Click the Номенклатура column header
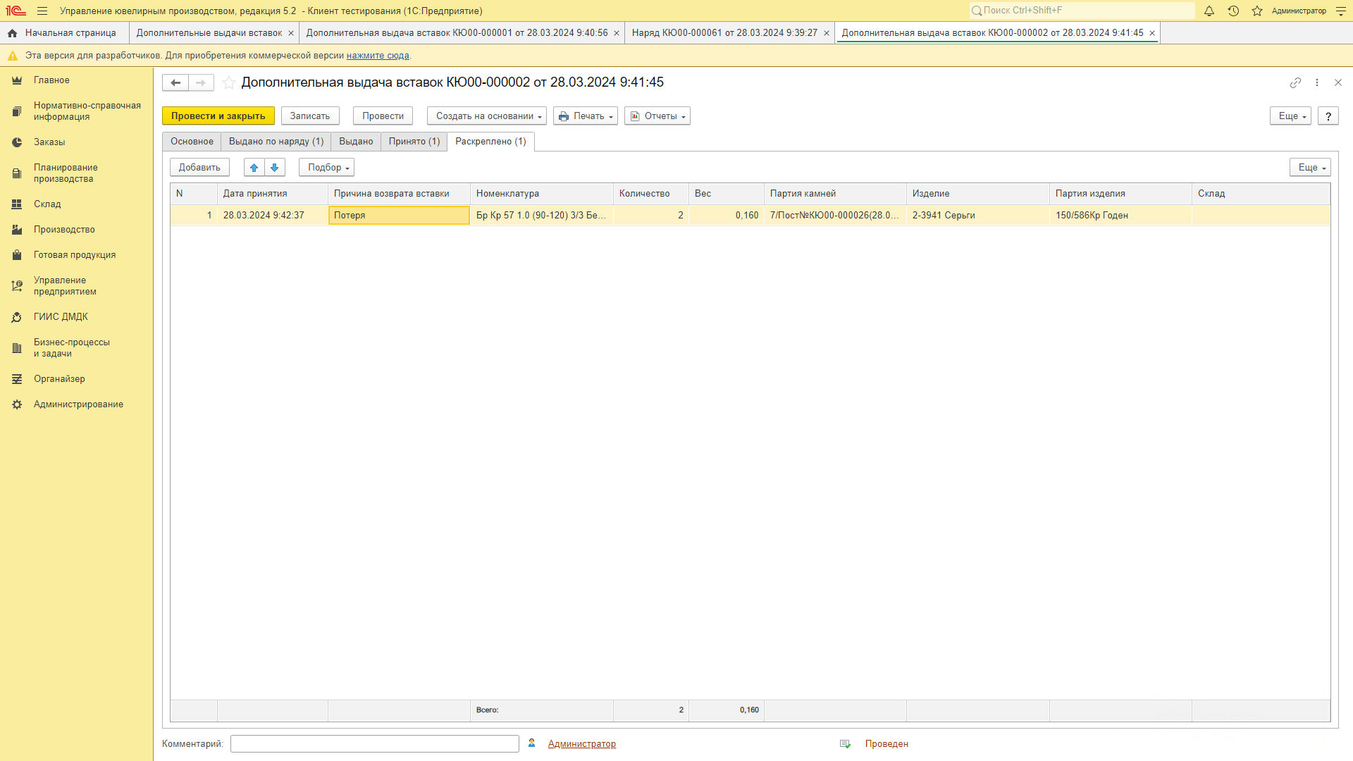Screen dimensions: 1353x761 pos(541,194)
